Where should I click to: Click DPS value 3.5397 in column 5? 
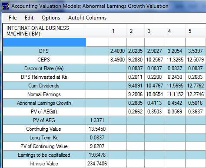coord(196,51)
